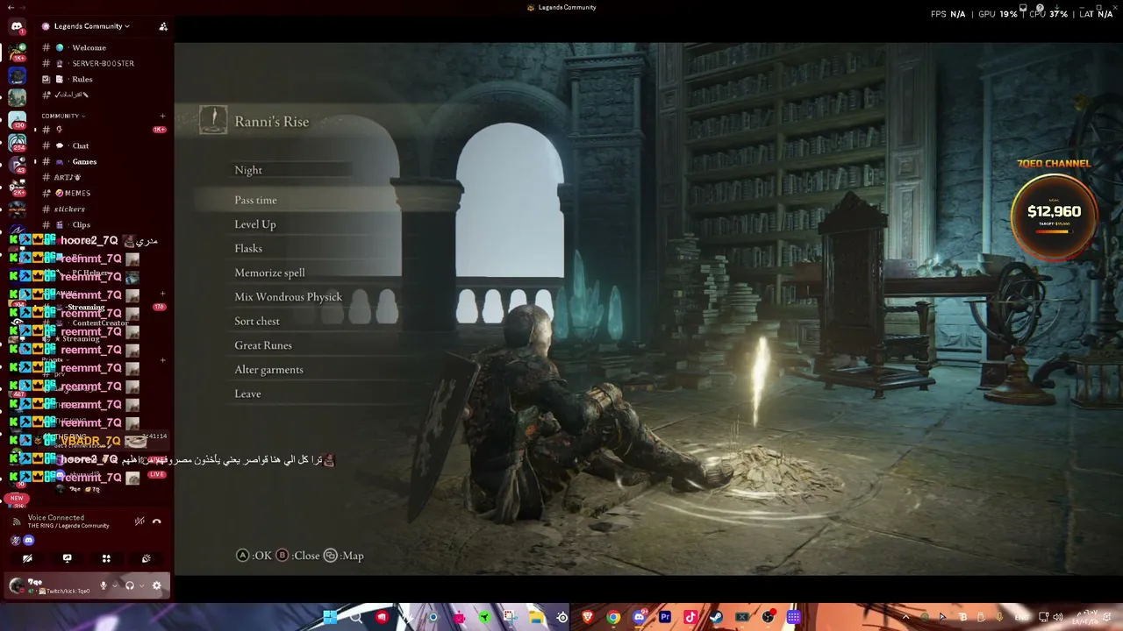Toggle noise suppression in voice panel

(139, 521)
